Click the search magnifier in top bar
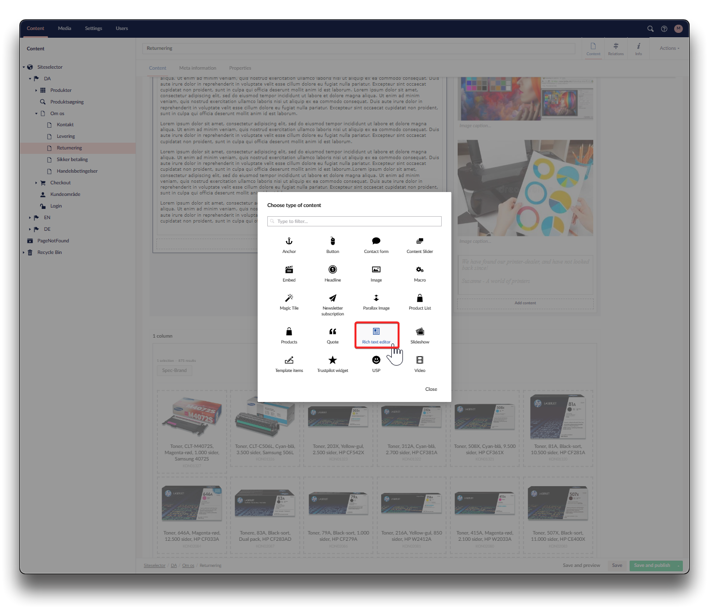This screenshot has width=709, height=609. point(650,29)
